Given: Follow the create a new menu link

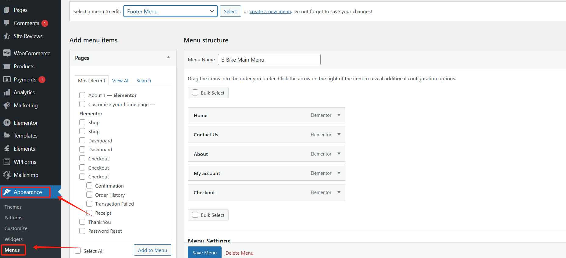Looking at the screenshot, I should tap(270, 11).
